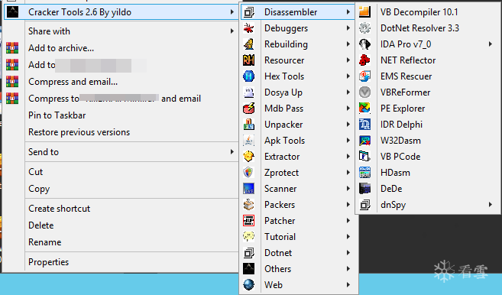
Task: Click the Apk Tools Java icon
Action: [x=249, y=141]
